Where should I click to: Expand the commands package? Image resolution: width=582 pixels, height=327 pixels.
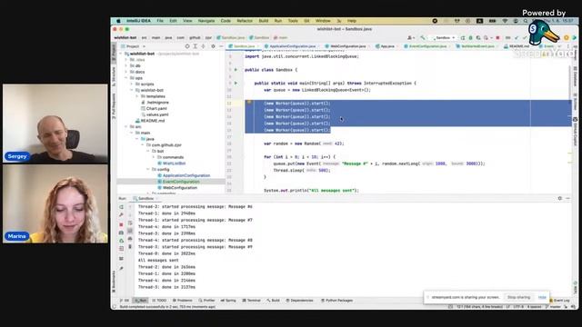click(154, 157)
